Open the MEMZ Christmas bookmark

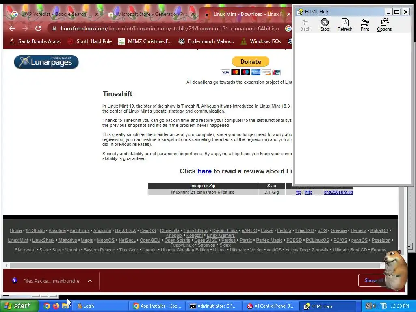[x=145, y=41]
